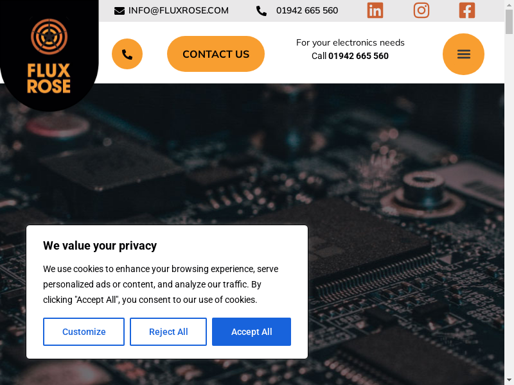Open the Instagram social icon
The width and height of the screenshot is (514, 385).
pyautogui.click(x=421, y=10)
